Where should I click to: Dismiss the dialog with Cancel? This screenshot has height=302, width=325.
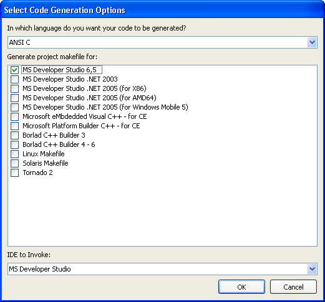click(x=293, y=287)
